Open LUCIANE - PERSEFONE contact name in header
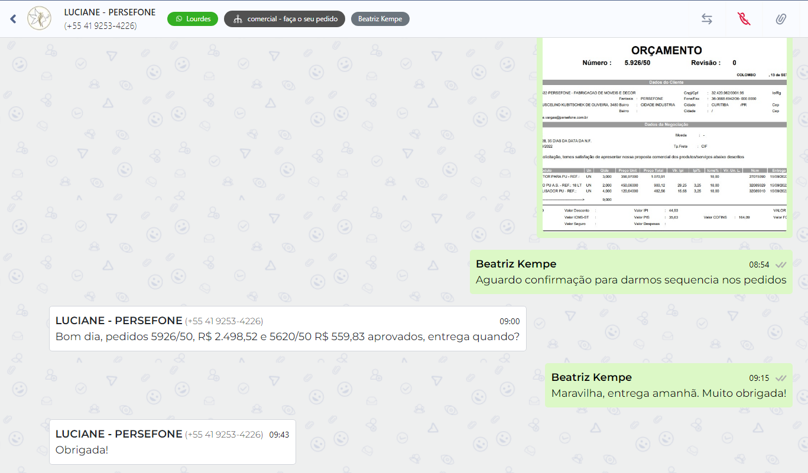Screen dimensions: 808x473 [x=109, y=12]
